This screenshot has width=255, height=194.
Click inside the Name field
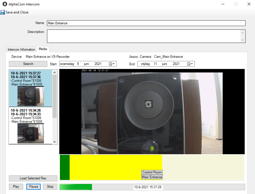(x=146, y=23)
